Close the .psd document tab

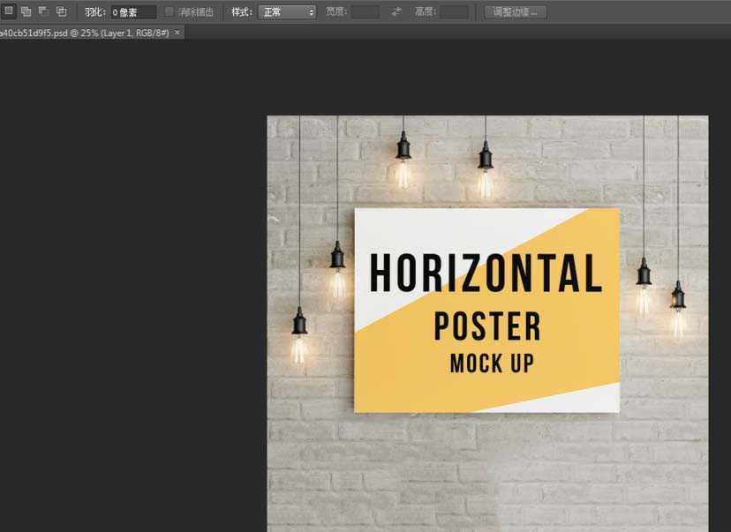tap(177, 32)
